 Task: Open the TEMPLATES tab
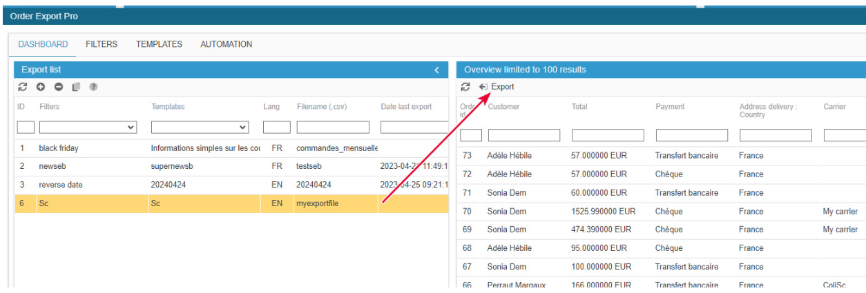tap(159, 44)
